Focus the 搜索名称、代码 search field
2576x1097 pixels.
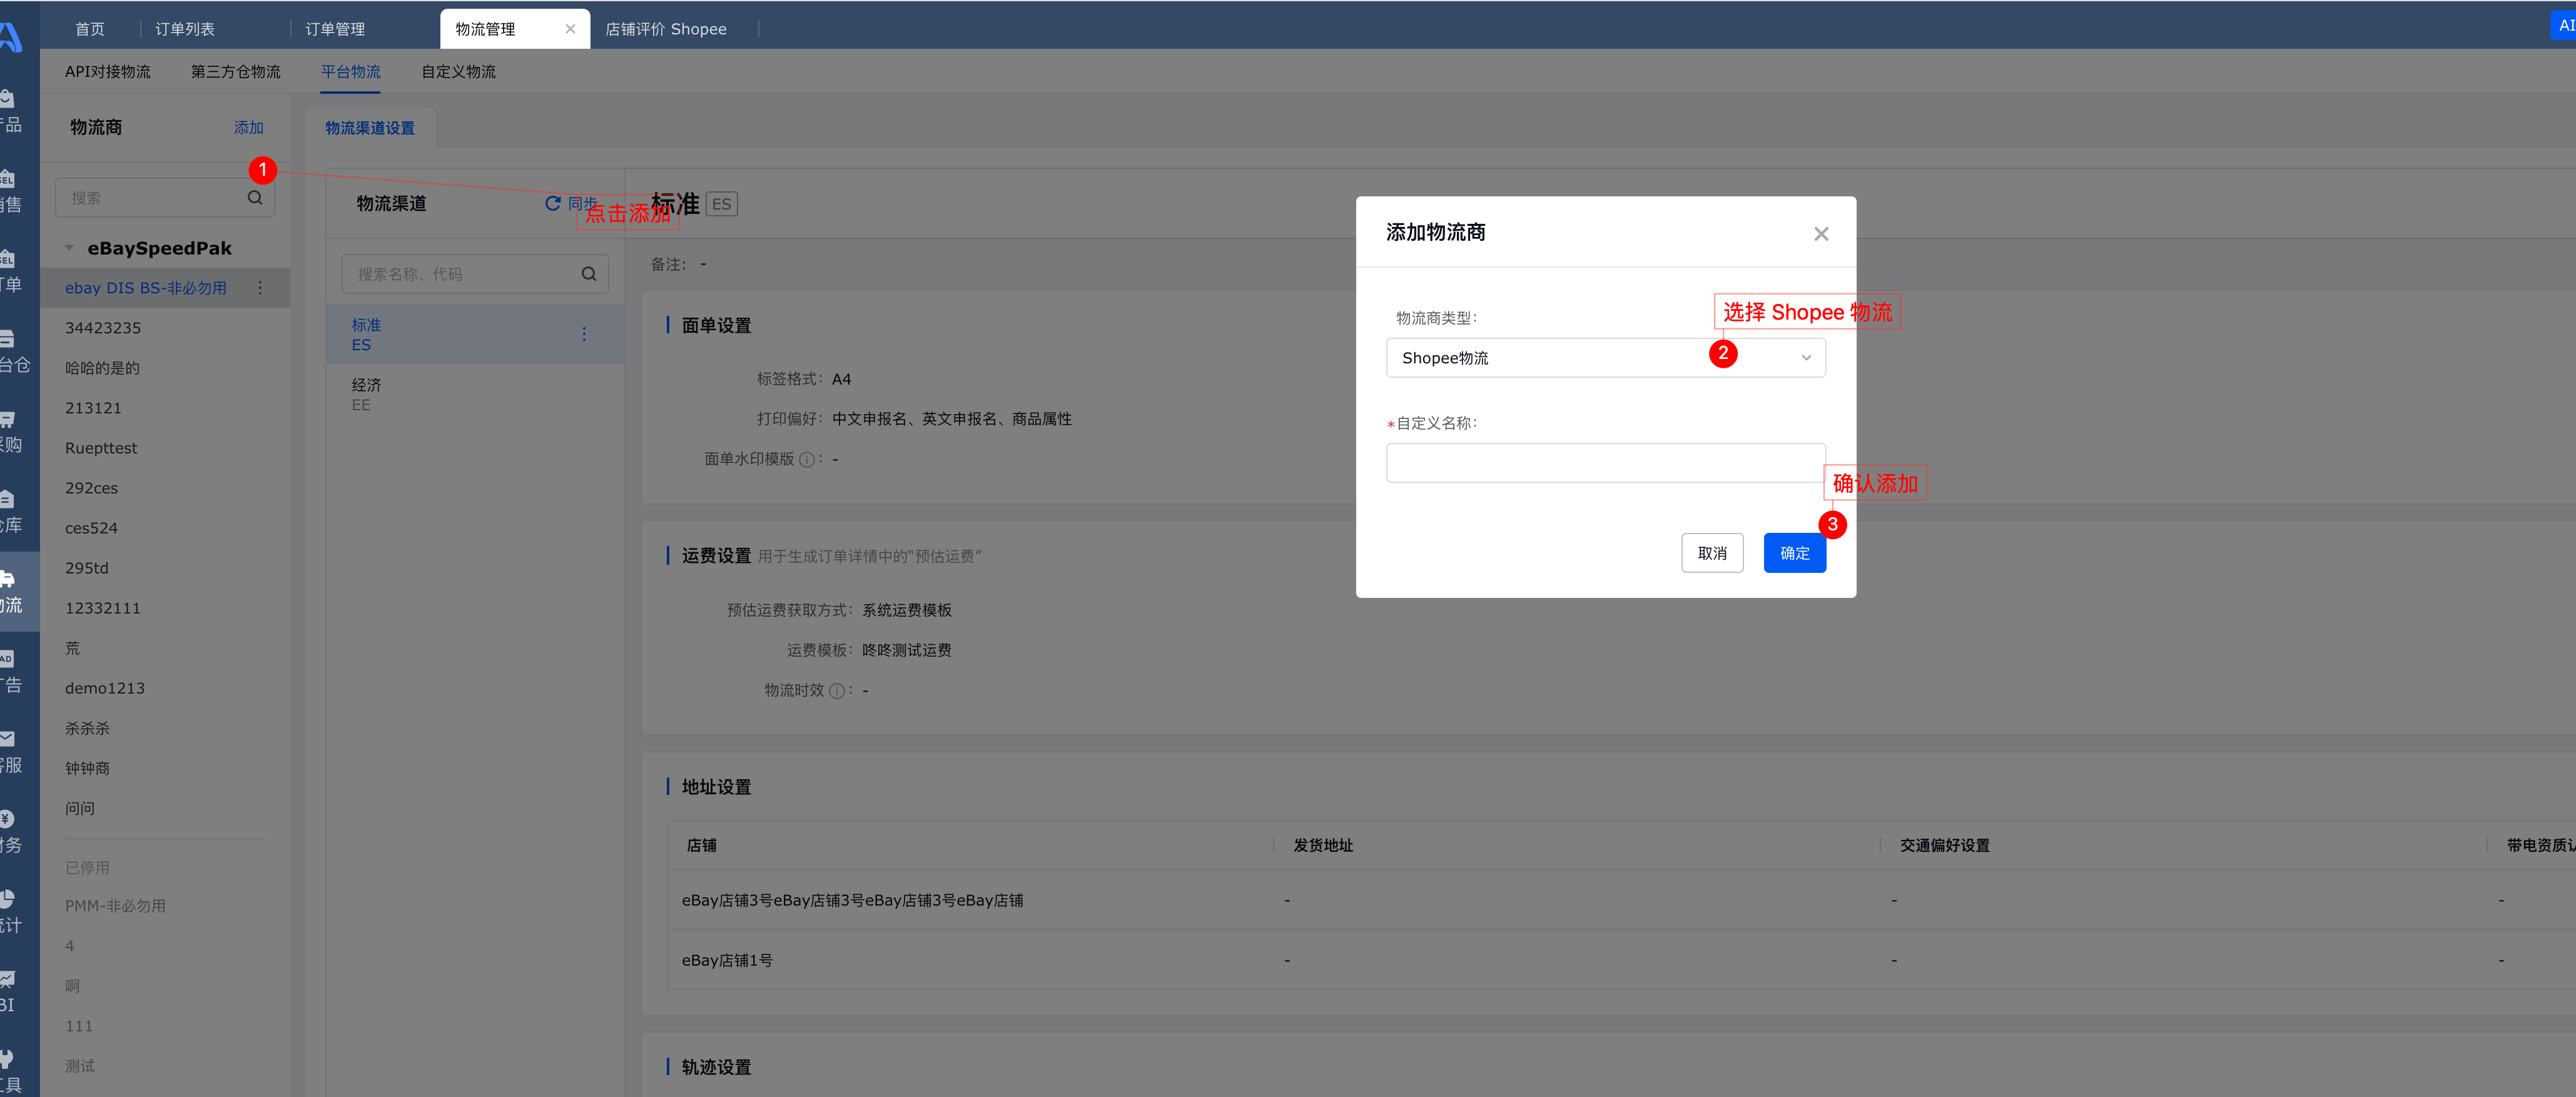(x=475, y=274)
